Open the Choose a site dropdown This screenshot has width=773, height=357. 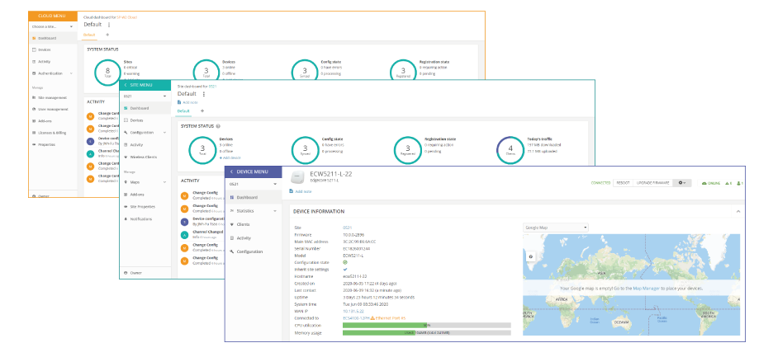click(53, 26)
